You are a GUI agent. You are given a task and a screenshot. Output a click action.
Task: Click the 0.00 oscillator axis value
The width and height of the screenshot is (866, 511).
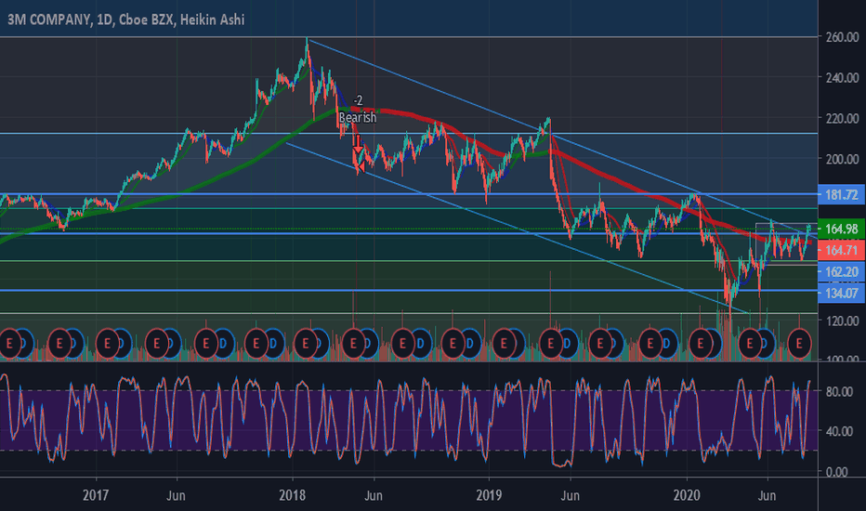point(836,472)
